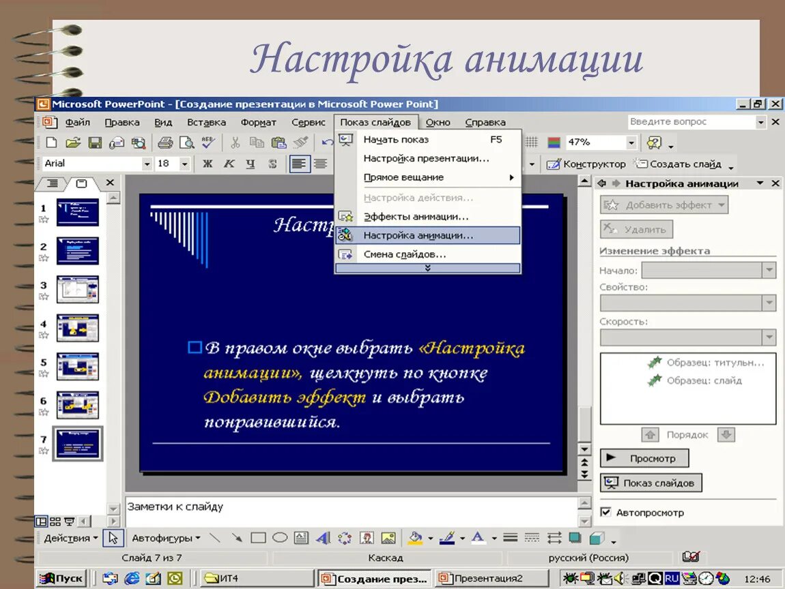Open the Действия drawing menu
The image size is (785, 589).
[70, 538]
